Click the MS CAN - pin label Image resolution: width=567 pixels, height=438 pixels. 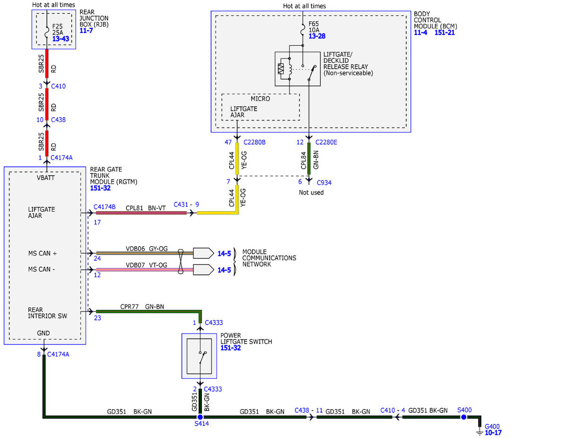pos(42,270)
